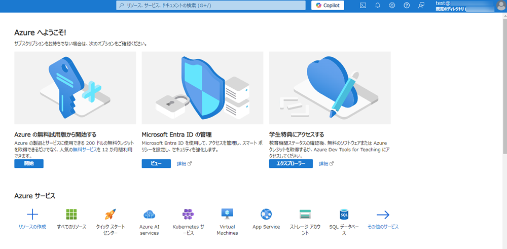Click the Azure AI services label
Viewport: 507px width, 249px height.
point(150,230)
